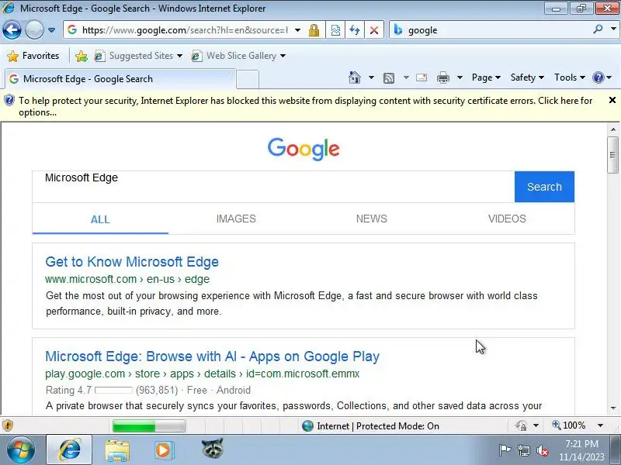The image size is (621, 465).
Task: View the security lock padlock icon
Action: point(314,30)
